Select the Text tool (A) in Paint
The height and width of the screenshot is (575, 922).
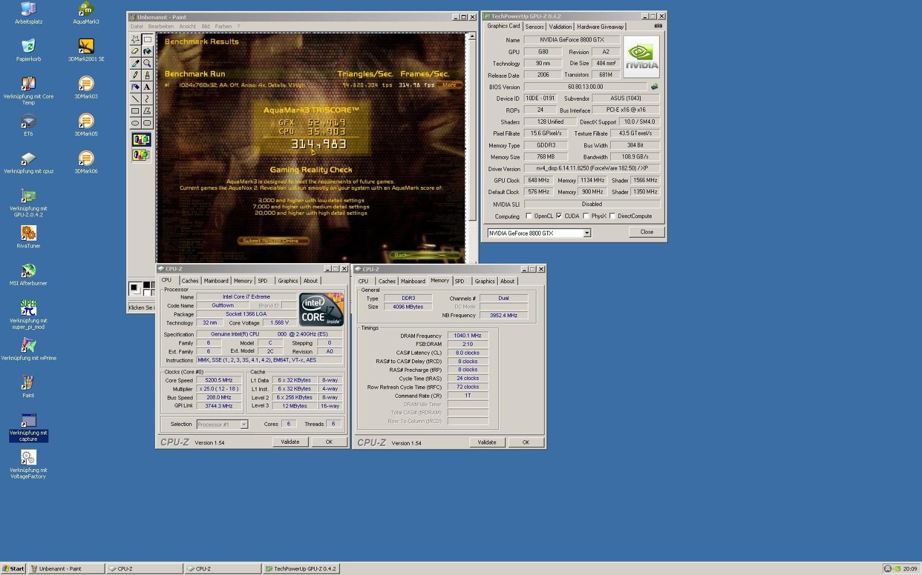[148, 87]
